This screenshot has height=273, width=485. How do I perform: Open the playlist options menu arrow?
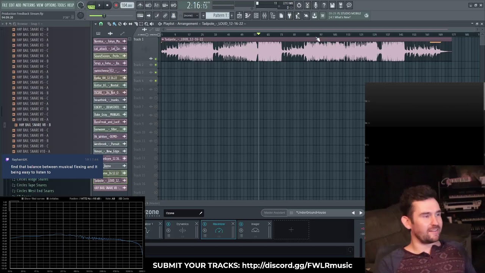pyautogui.click(x=95, y=24)
